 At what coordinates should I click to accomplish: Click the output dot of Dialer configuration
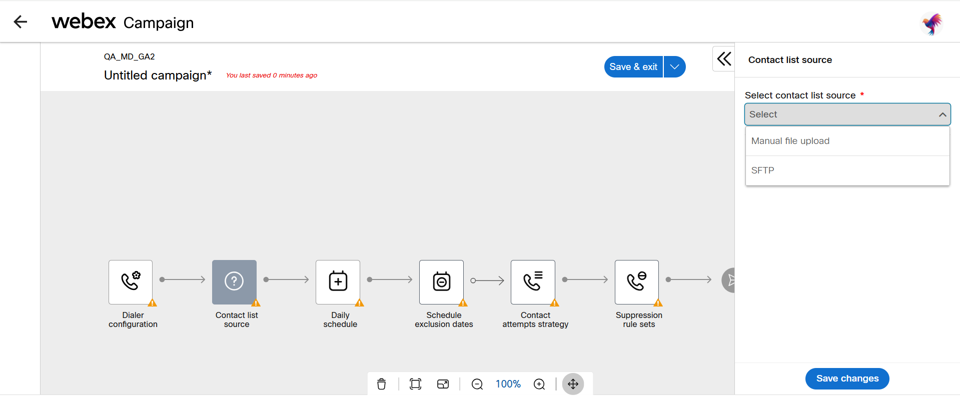click(162, 279)
